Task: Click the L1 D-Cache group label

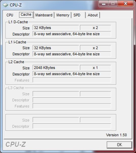Action: click(x=18, y=22)
